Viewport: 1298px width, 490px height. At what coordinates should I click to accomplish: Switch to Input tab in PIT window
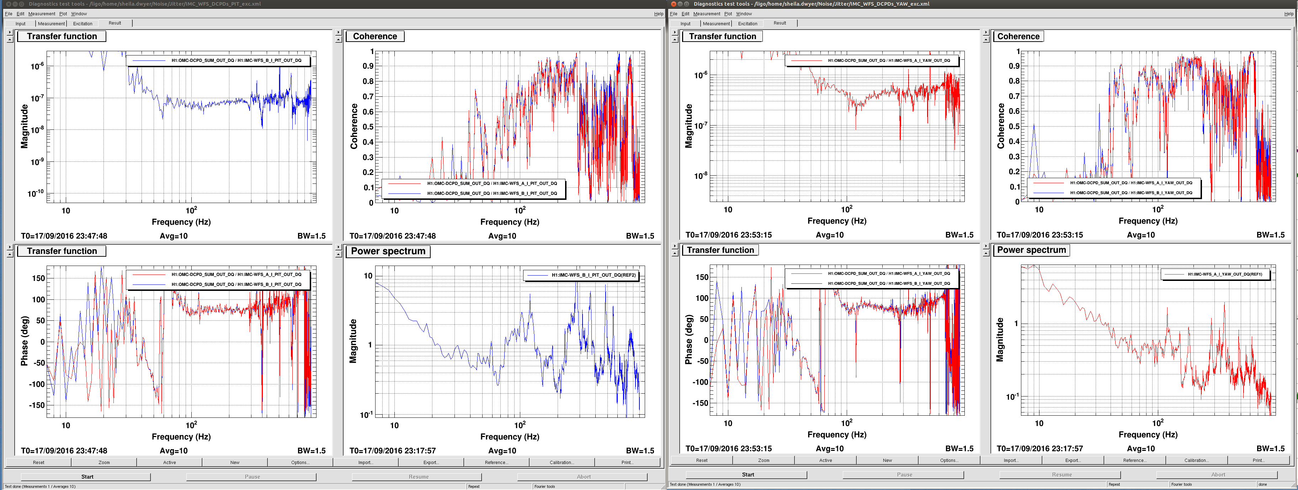[x=20, y=23]
